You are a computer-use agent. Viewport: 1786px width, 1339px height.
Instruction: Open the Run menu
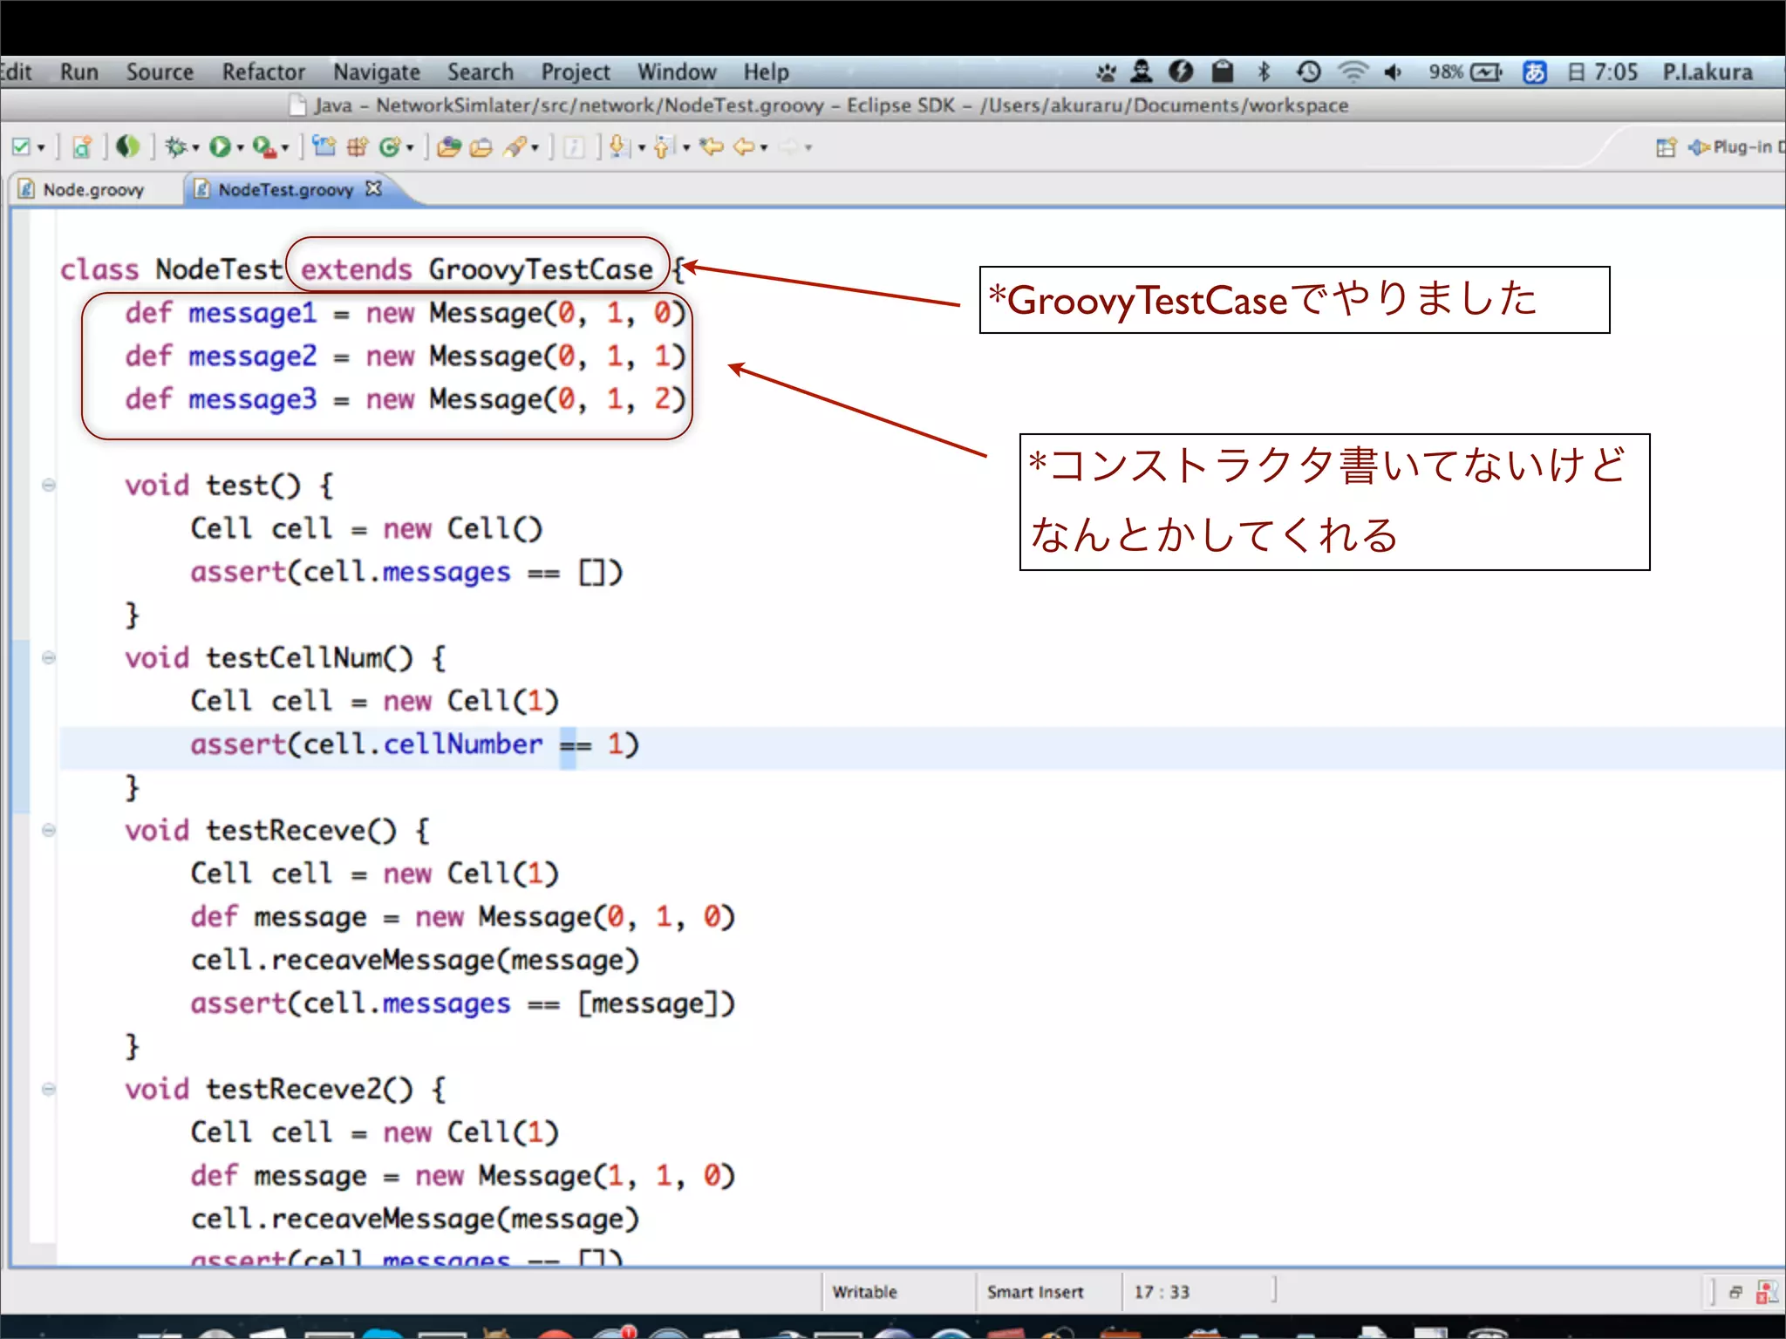click(x=79, y=71)
